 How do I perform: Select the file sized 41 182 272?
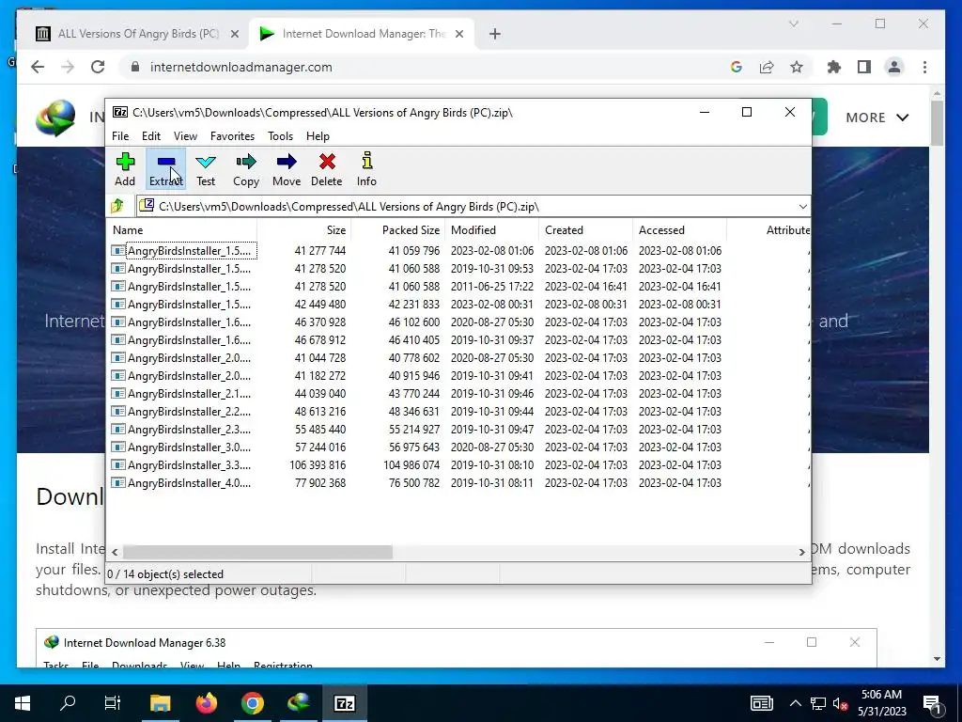(458, 375)
